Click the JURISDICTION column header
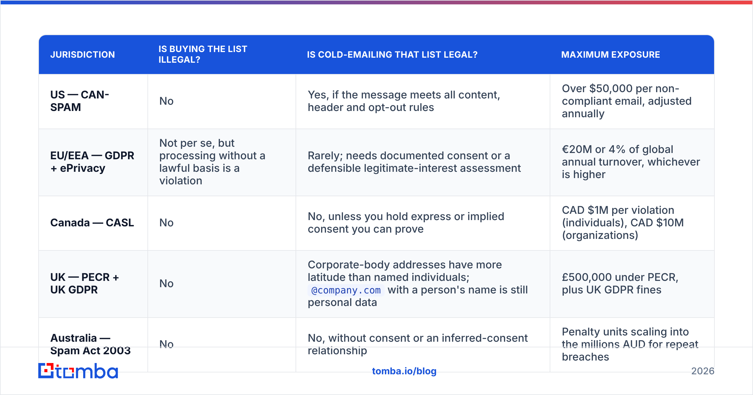 click(x=83, y=55)
